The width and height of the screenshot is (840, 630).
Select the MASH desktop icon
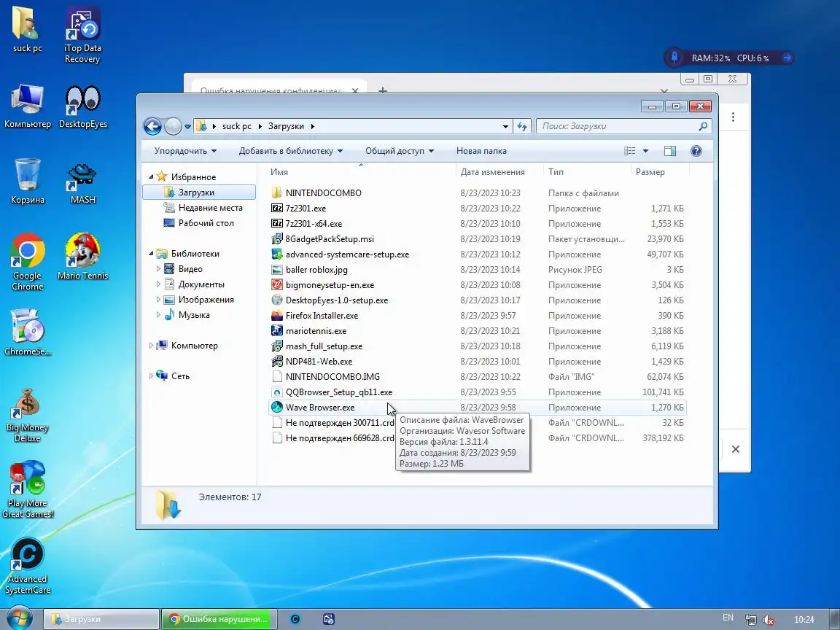coord(82,184)
